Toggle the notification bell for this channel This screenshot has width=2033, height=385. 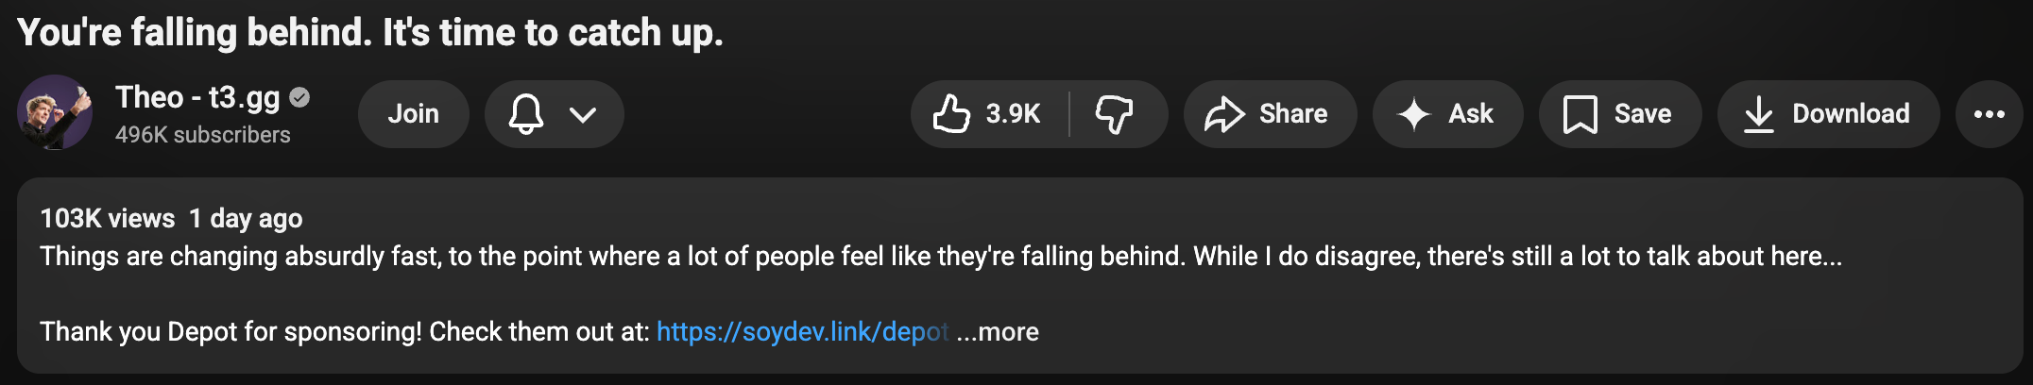(526, 114)
